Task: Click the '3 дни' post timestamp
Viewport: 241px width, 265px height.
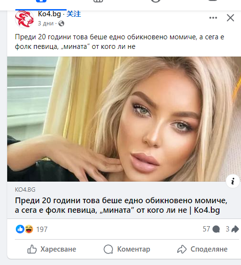Action: (46, 23)
